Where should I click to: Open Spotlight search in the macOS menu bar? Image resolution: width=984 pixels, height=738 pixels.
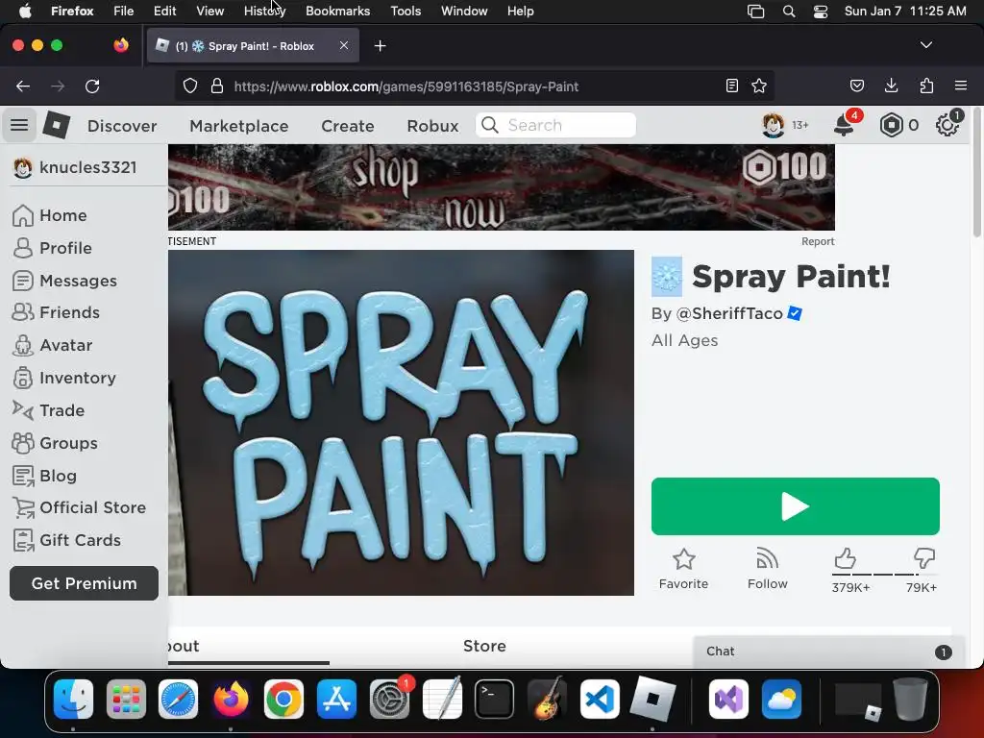tap(789, 12)
